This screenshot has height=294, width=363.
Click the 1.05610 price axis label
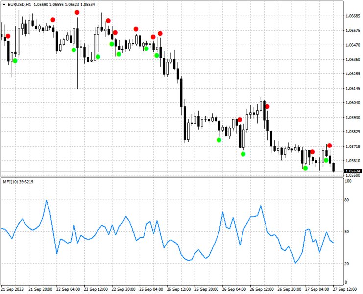(x=353, y=161)
